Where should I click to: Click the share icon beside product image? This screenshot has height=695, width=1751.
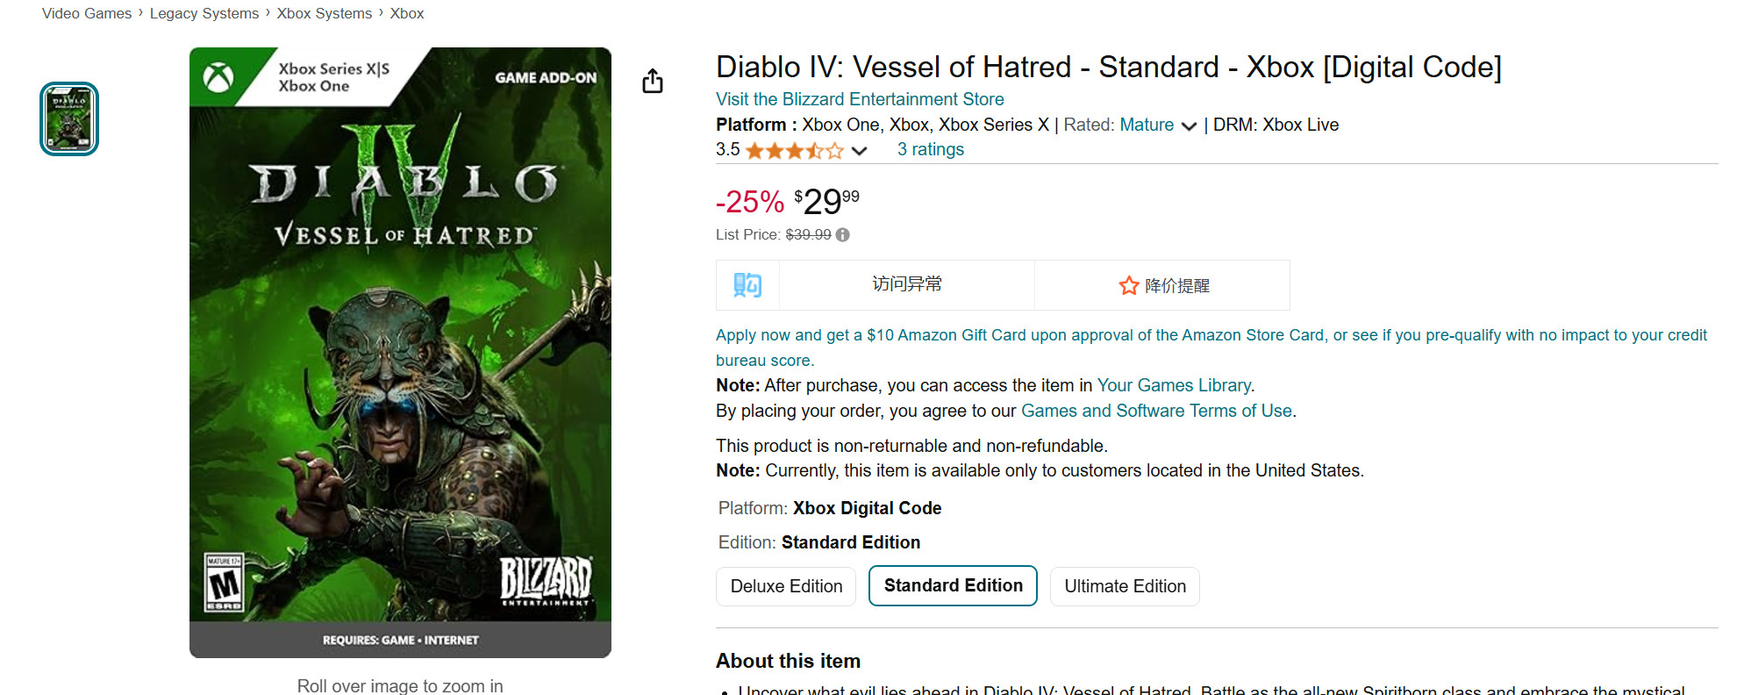tap(653, 82)
